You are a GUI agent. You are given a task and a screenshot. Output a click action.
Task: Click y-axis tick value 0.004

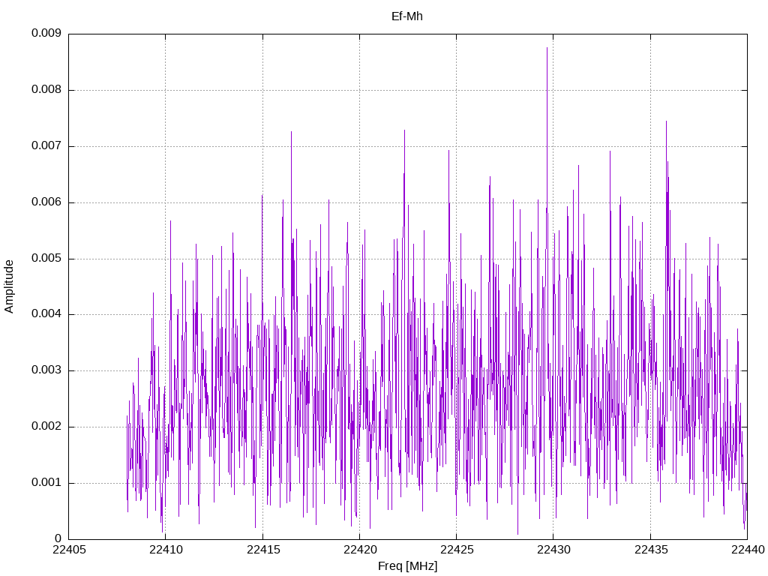pos(46,314)
